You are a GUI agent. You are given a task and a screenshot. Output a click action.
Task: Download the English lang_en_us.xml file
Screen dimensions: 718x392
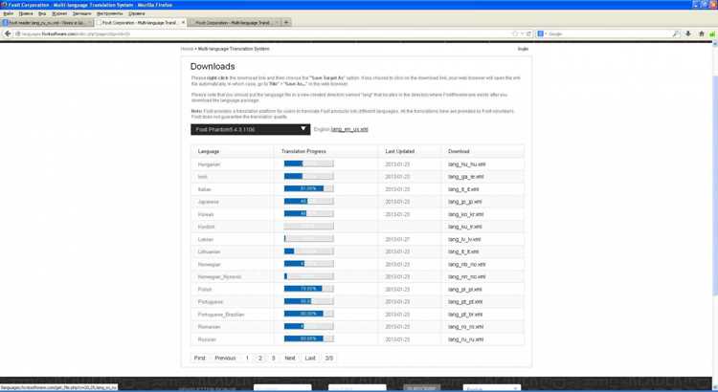pos(349,129)
